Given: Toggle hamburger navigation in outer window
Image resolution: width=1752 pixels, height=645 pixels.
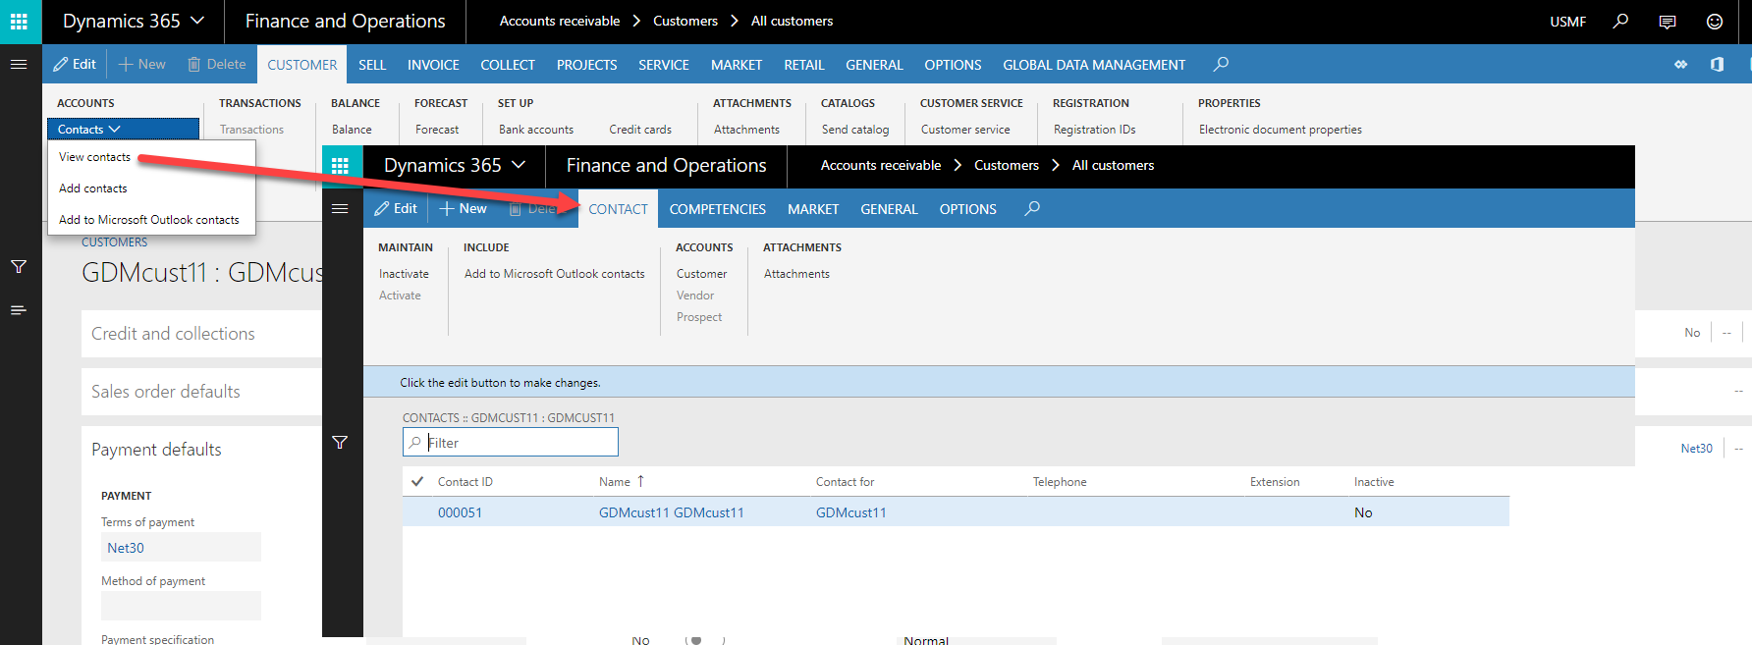Looking at the screenshot, I should coord(19,64).
